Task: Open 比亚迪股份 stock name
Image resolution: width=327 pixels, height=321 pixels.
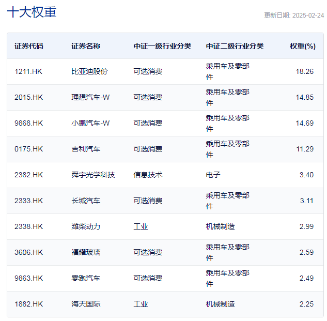Action: (89, 71)
